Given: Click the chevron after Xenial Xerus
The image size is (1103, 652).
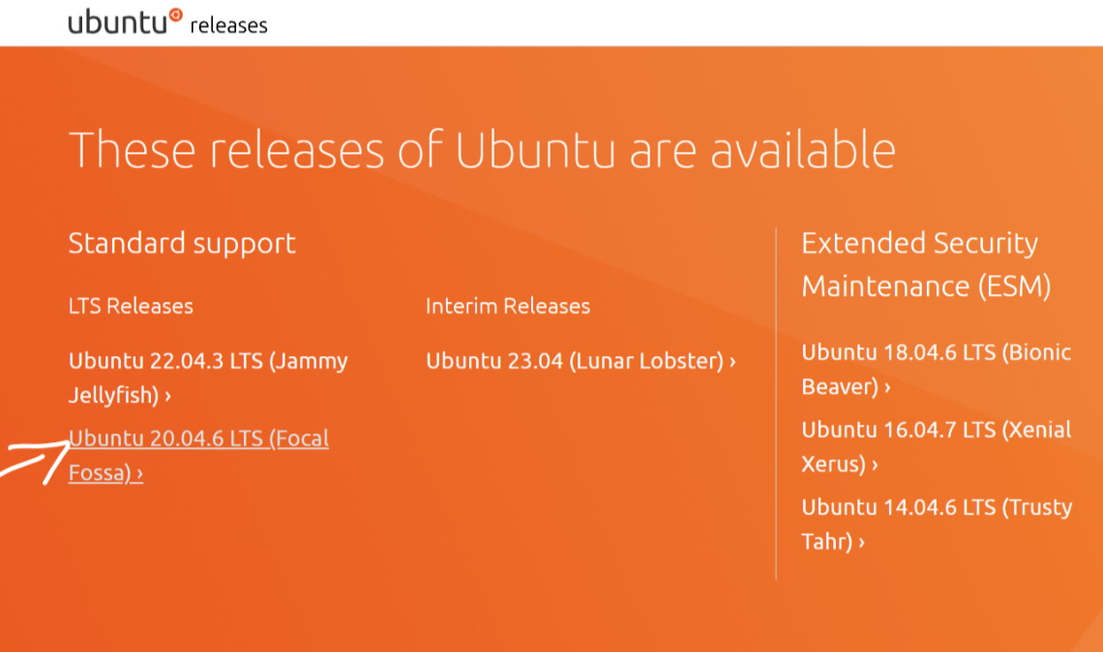Looking at the screenshot, I should coord(875,464).
